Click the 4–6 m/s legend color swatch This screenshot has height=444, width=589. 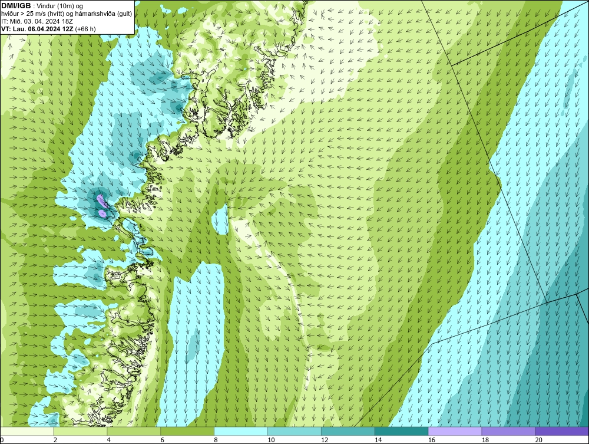134,431
